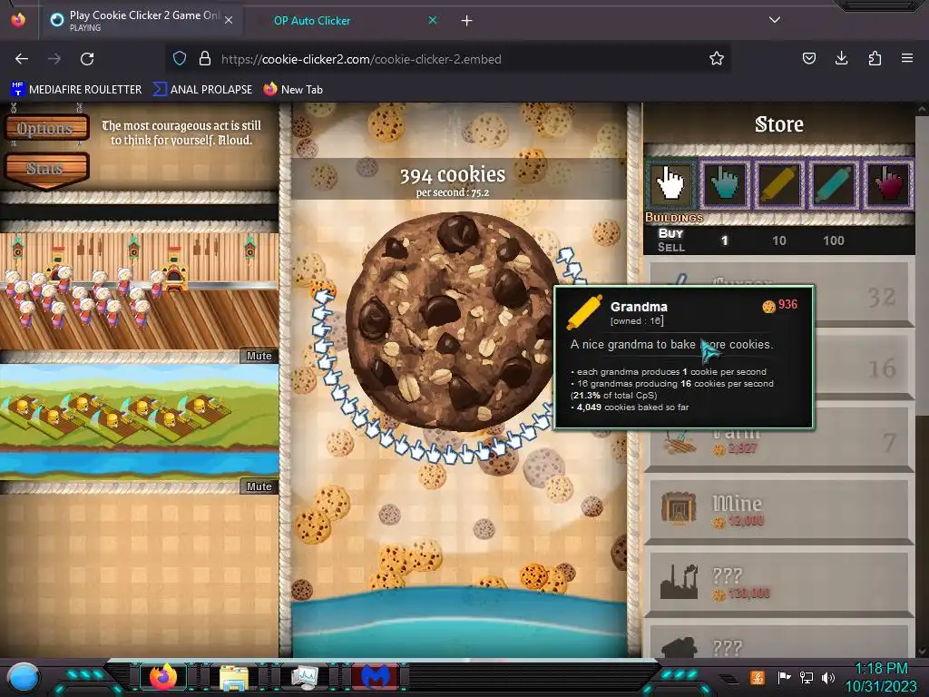Open a new browser tab
Image resolution: width=929 pixels, height=697 pixels.
point(467,21)
